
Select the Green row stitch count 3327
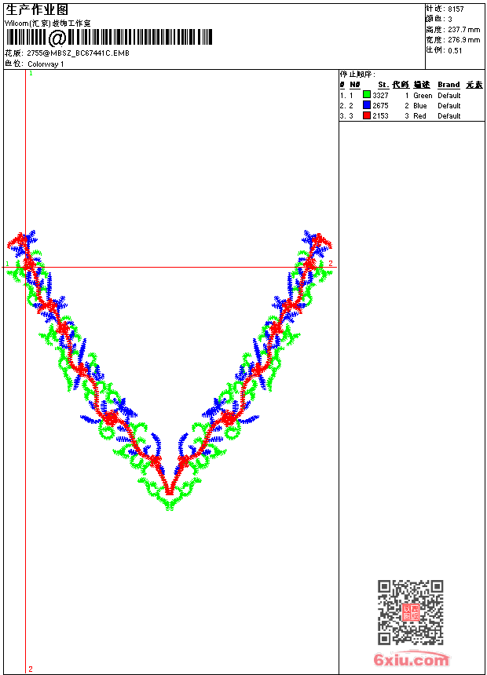click(380, 95)
